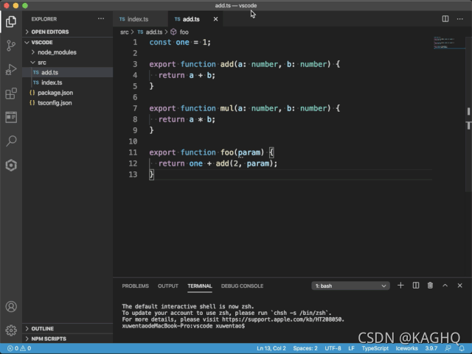Open the Extensions view
472x354 pixels.
pyautogui.click(x=11, y=93)
